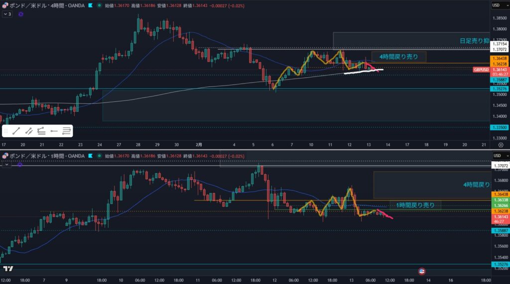Toggle the cyan flag icon beside the upper chart title
Viewport: 510px width, 284px height.
pyautogui.click(x=90, y=5)
